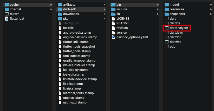Select the revision file name
Screen dimensions: 214x111
point(122,28)
